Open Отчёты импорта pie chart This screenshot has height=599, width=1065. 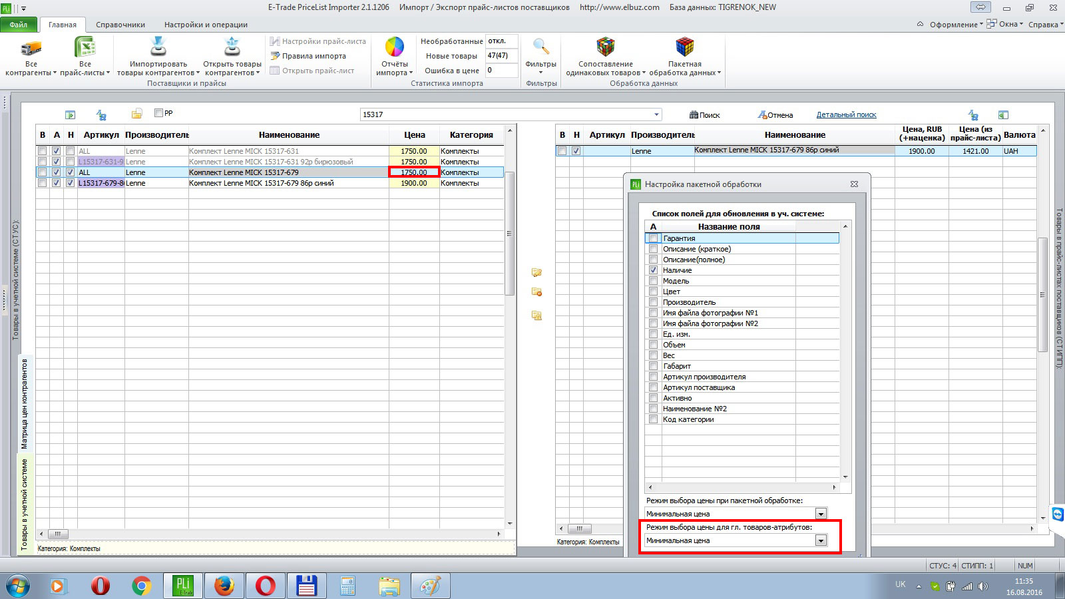click(x=395, y=47)
